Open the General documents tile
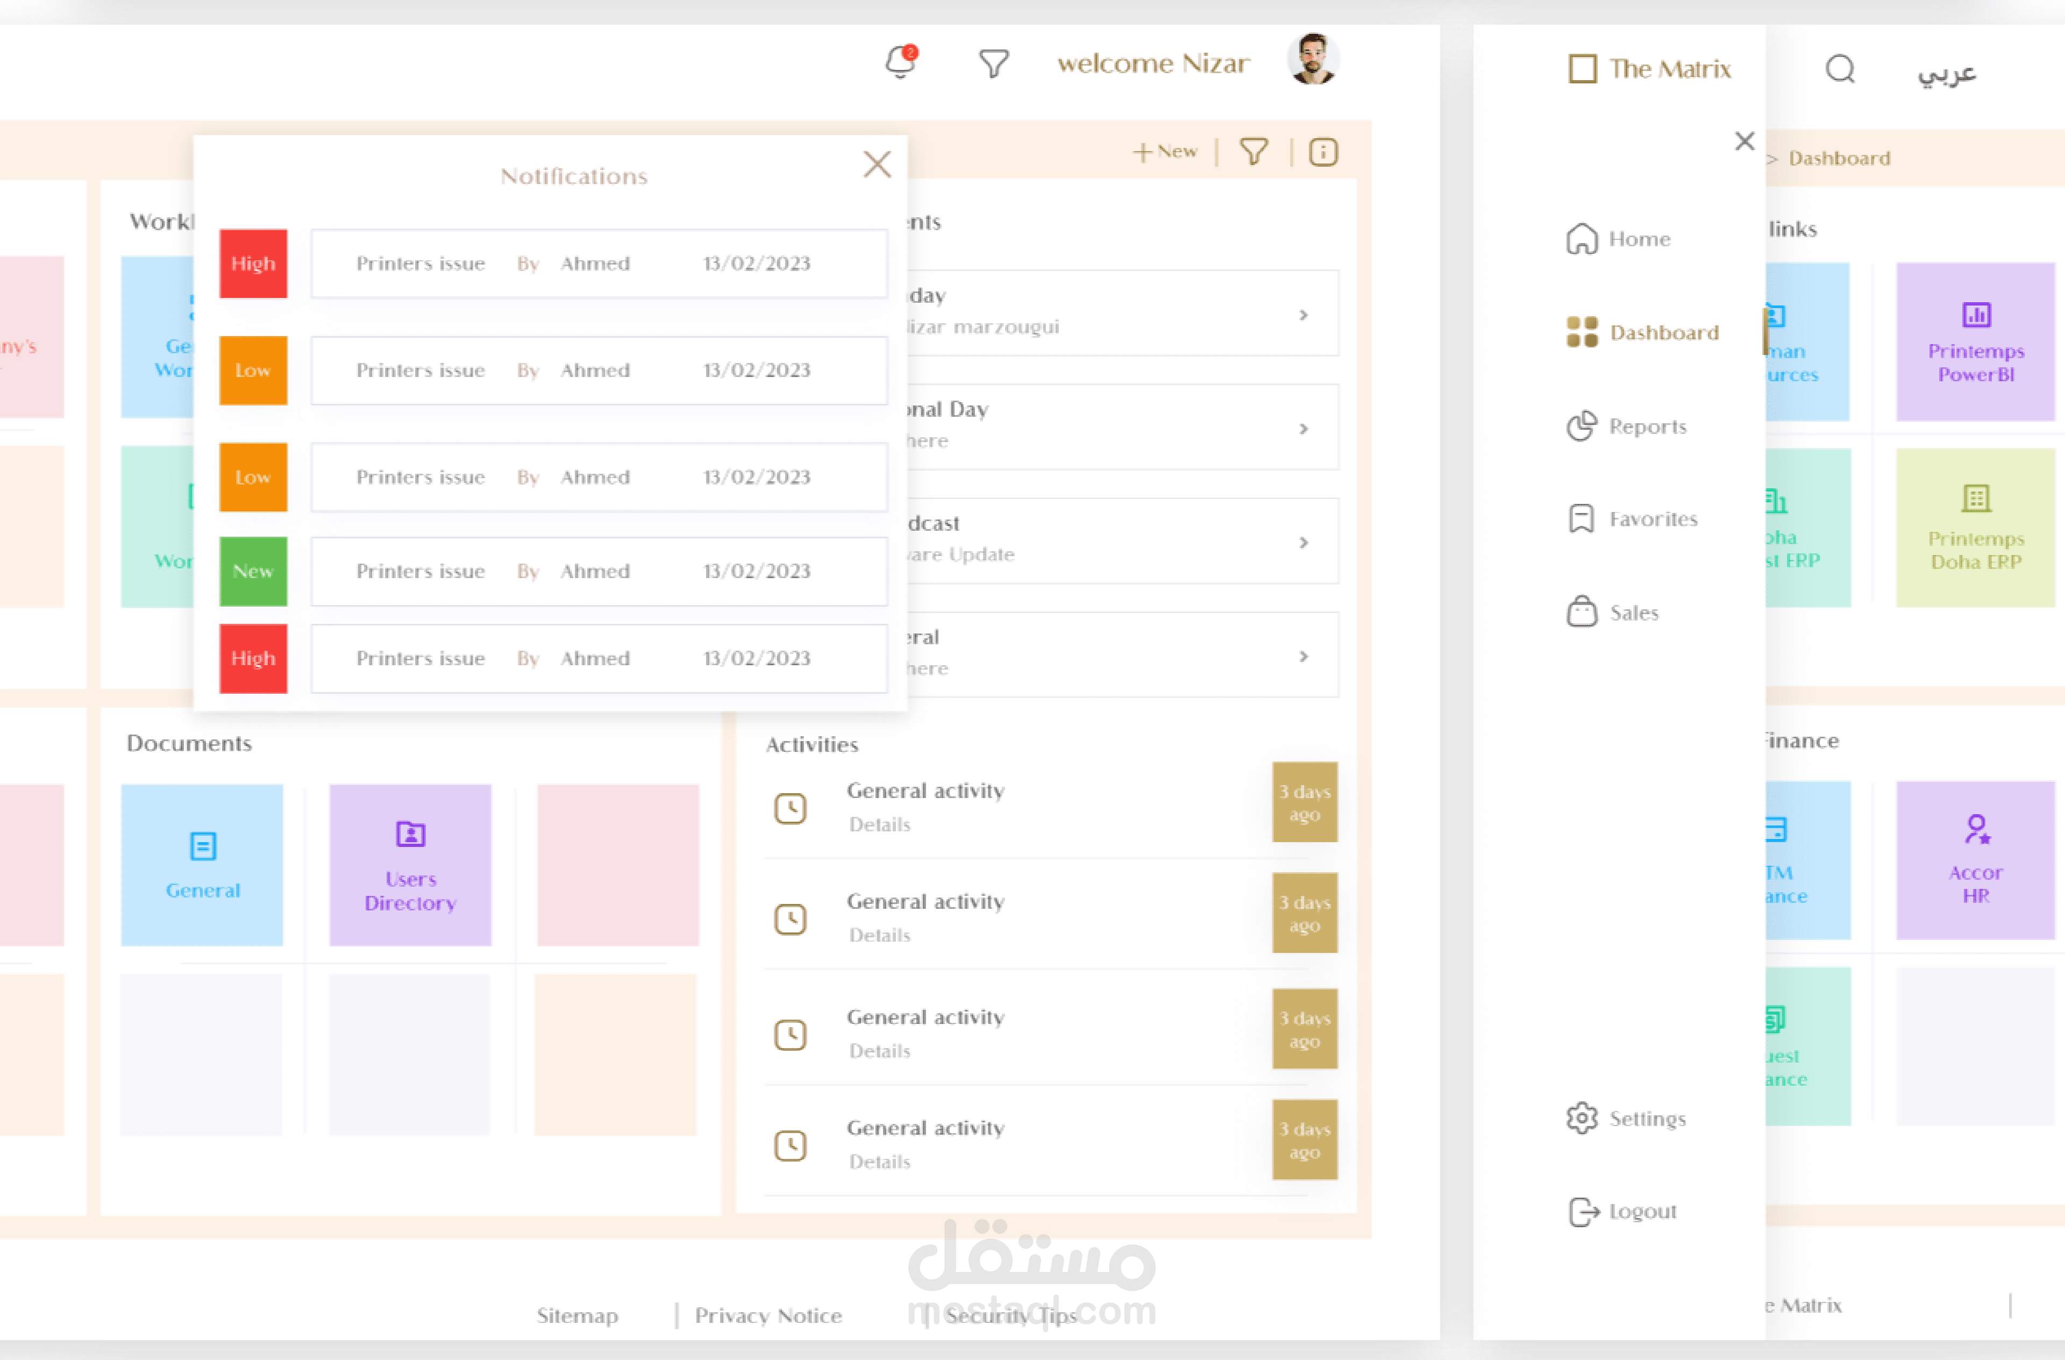 pos(202,865)
